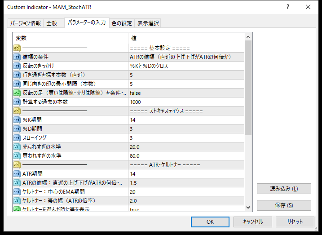Edit the ATR multiplier value 1.5
322x235 pixels.
click(186, 182)
